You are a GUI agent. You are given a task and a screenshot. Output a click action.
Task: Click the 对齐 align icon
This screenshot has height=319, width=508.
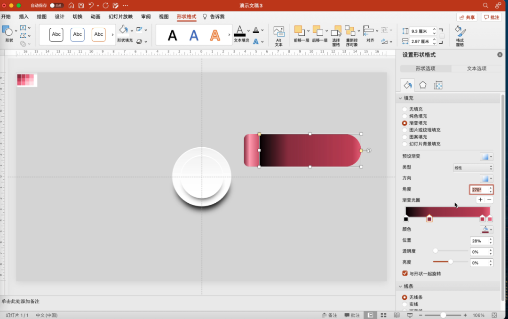(368, 31)
